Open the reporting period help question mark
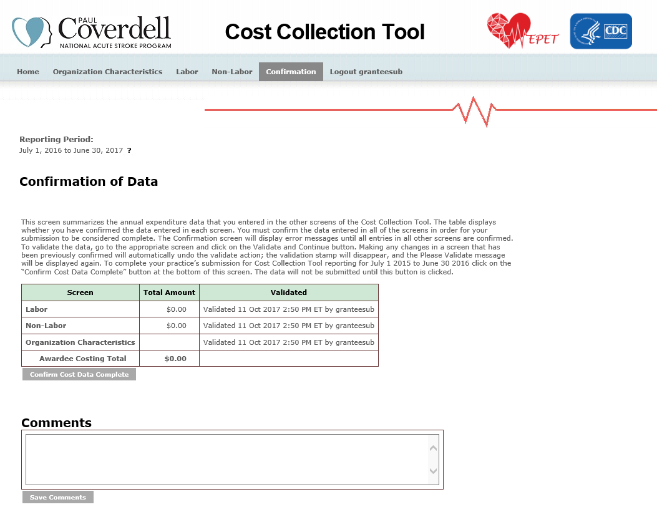Image resolution: width=657 pixels, height=512 pixels. [x=129, y=150]
